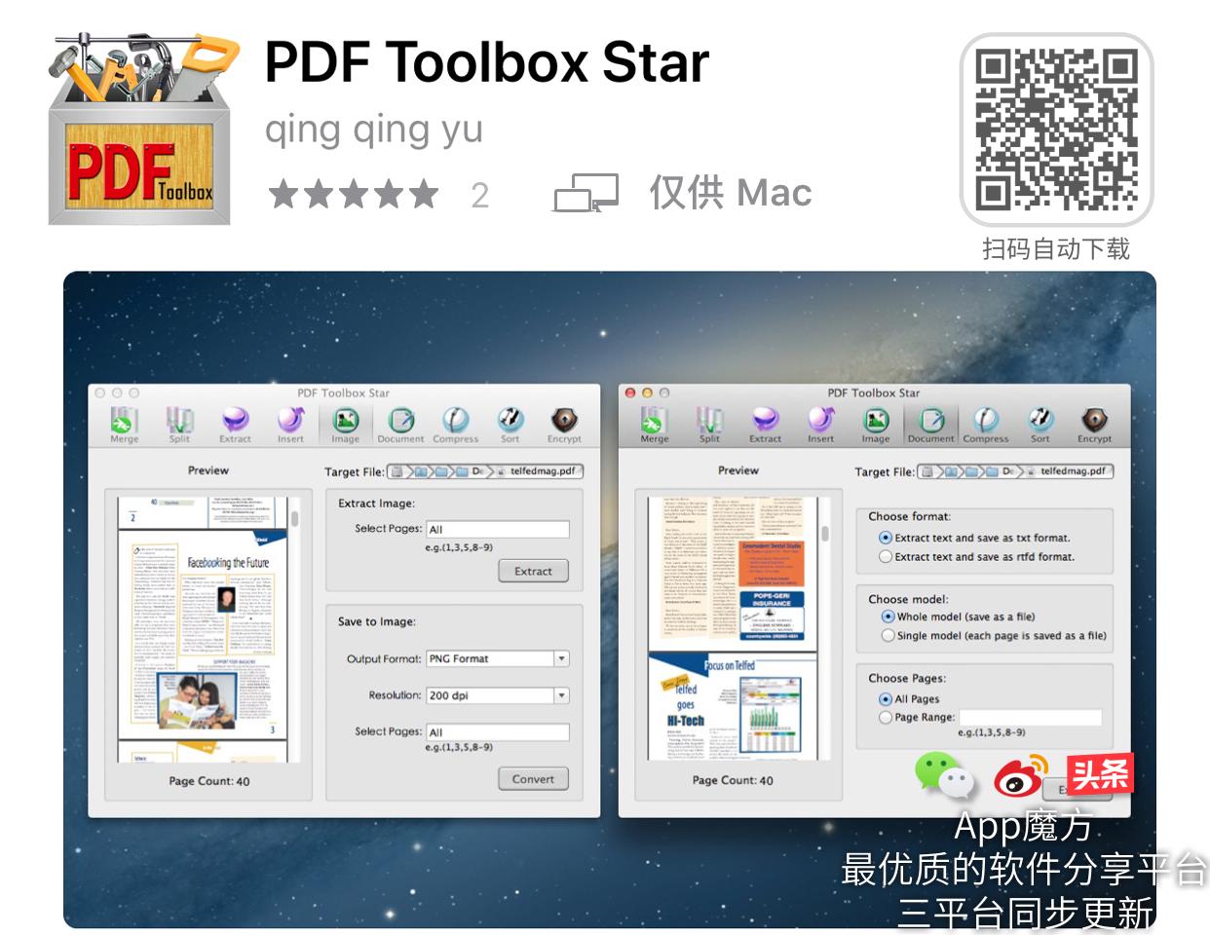Choose Insert tool in right window toolbar
This screenshot has height=935, width=1210.
tap(820, 425)
